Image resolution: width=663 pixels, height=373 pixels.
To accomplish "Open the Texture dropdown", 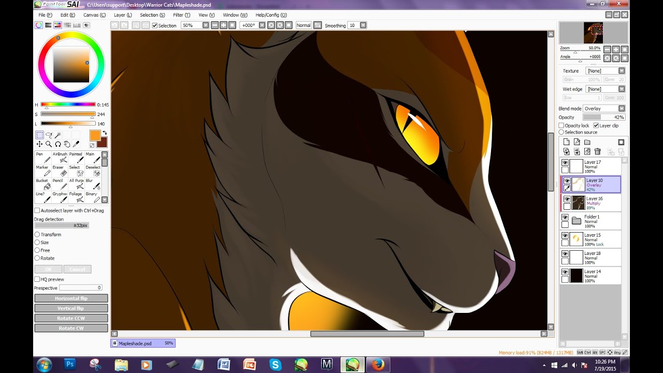I will click(622, 71).
